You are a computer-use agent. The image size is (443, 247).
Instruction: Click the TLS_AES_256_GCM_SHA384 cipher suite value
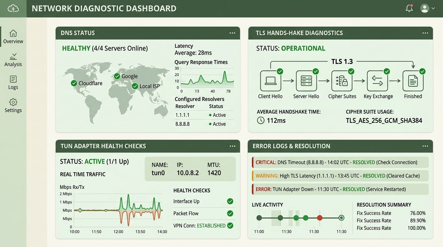pyautogui.click(x=384, y=121)
